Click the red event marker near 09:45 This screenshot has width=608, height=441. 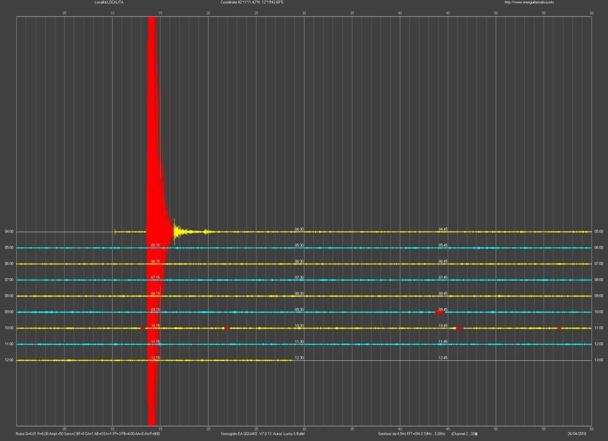(x=439, y=312)
